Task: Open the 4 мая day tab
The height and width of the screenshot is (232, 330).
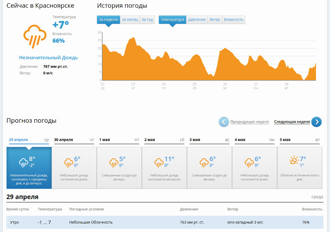Action: click(x=254, y=140)
